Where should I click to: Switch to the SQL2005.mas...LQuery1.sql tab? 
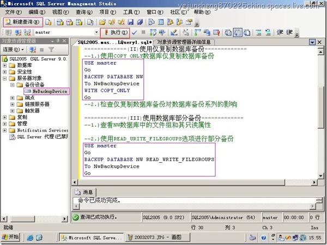point(114,42)
